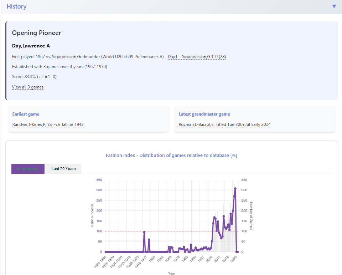
Task: Collapse the History section with the triangle
Action: (x=334, y=6)
